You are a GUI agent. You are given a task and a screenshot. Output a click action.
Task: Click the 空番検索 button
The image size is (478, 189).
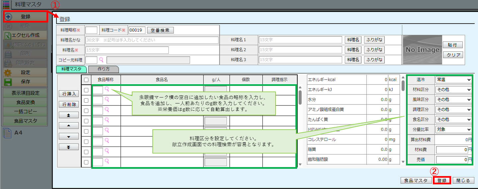pyautogui.click(x=160, y=30)
